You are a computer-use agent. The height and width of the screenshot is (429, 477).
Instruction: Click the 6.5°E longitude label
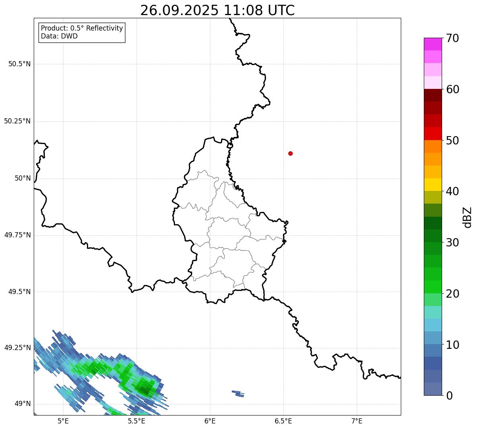tap(283, 421)
